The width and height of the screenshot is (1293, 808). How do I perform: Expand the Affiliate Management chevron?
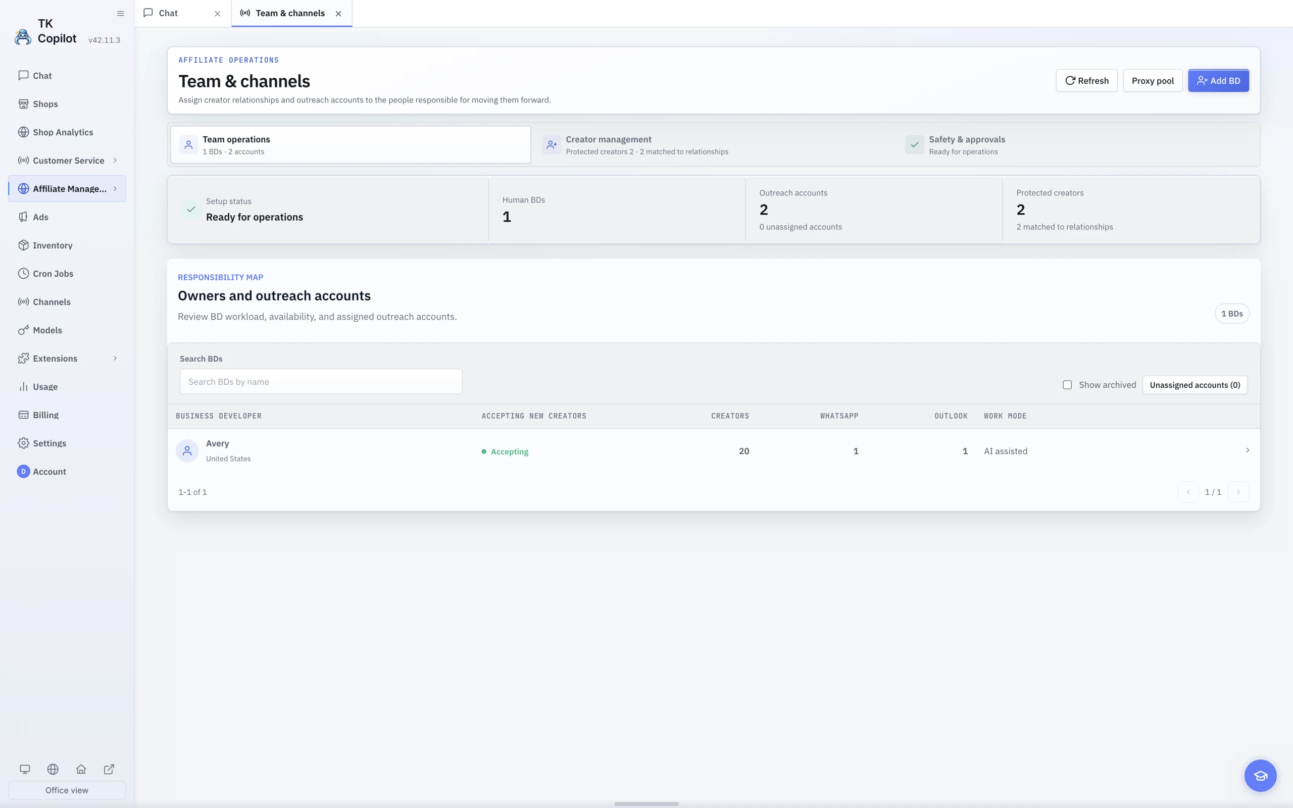point(115,189)
